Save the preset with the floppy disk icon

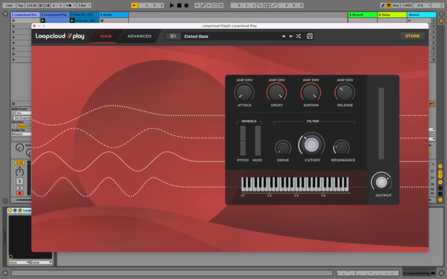pos(310,36)
